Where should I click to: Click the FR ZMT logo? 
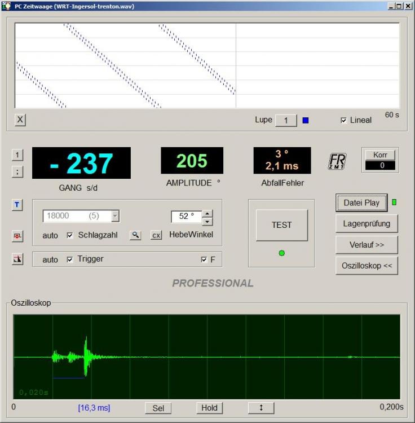click(x=337, y=161)
